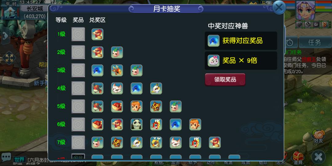The width and height of the screenshot is (332, 166).
Task: Select the ginseng baby icon in 2级 row
Action: click(x=117, y=52)
